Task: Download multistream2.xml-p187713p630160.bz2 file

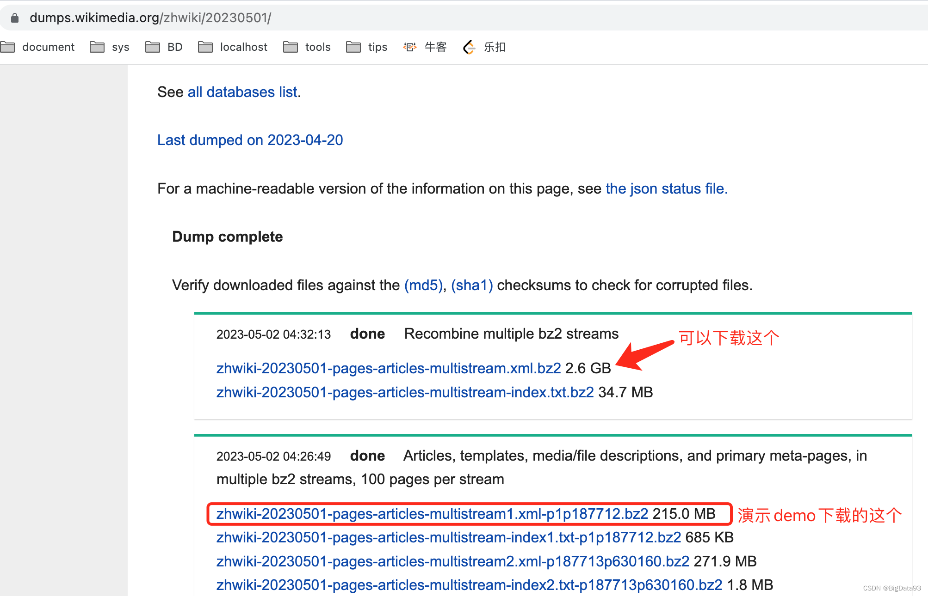Action: point(452,561)
